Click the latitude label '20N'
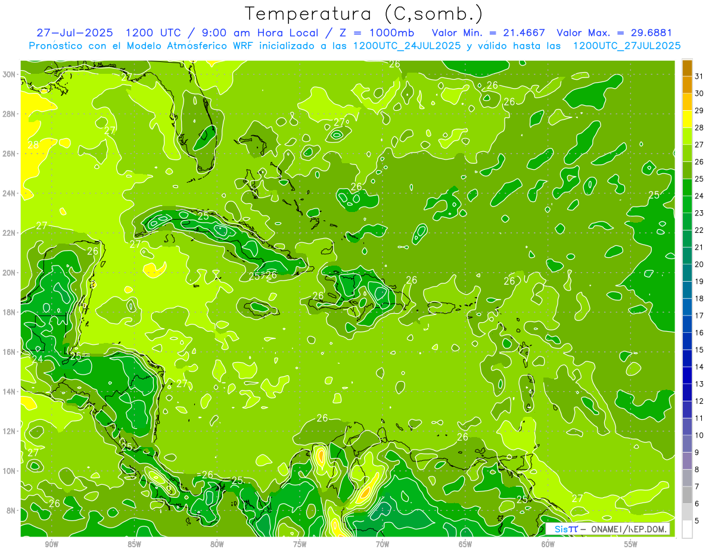The height and width of the screenshot is (552, 715). click(x=9, y=273)
